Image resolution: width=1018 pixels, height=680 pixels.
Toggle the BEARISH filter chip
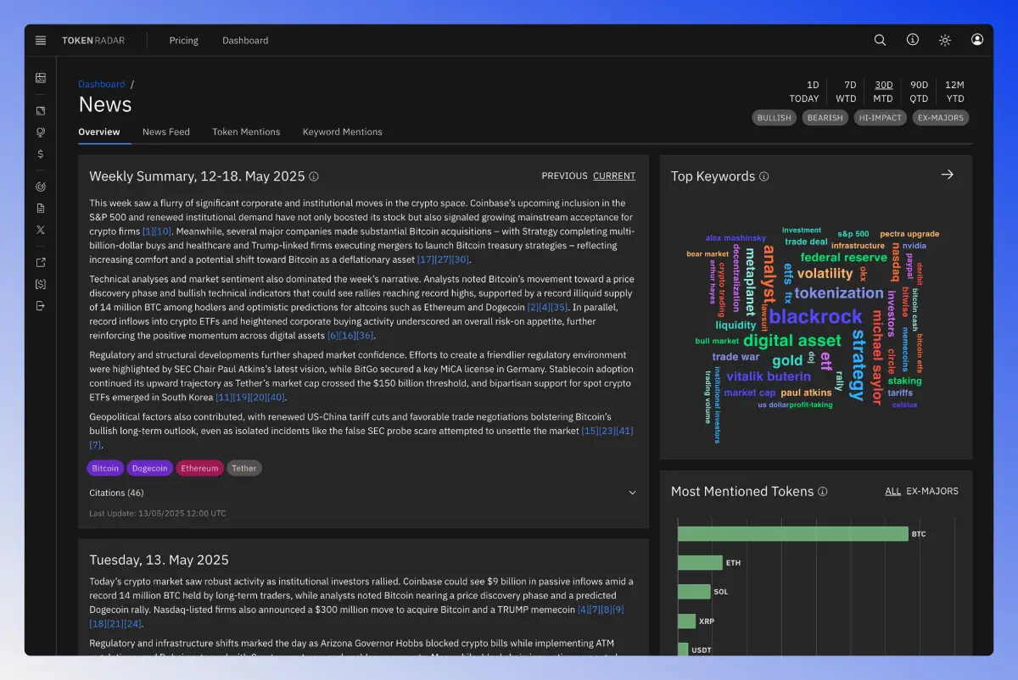pyautogui.click(x=825, y=118)
